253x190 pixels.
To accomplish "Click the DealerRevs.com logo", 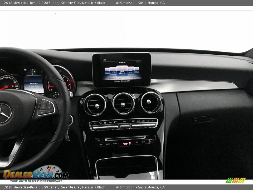I will click(x=36, y=174).
